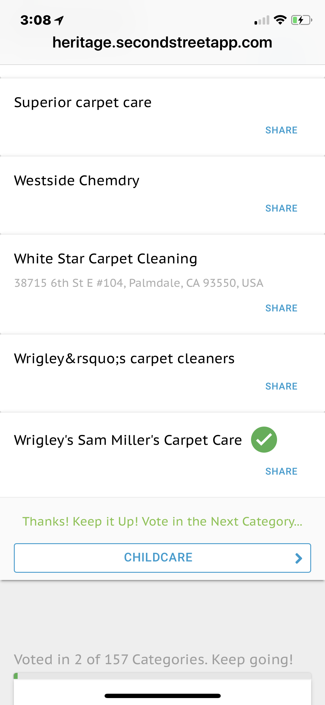Tap the voting progress bar

(x=162, y=676)
